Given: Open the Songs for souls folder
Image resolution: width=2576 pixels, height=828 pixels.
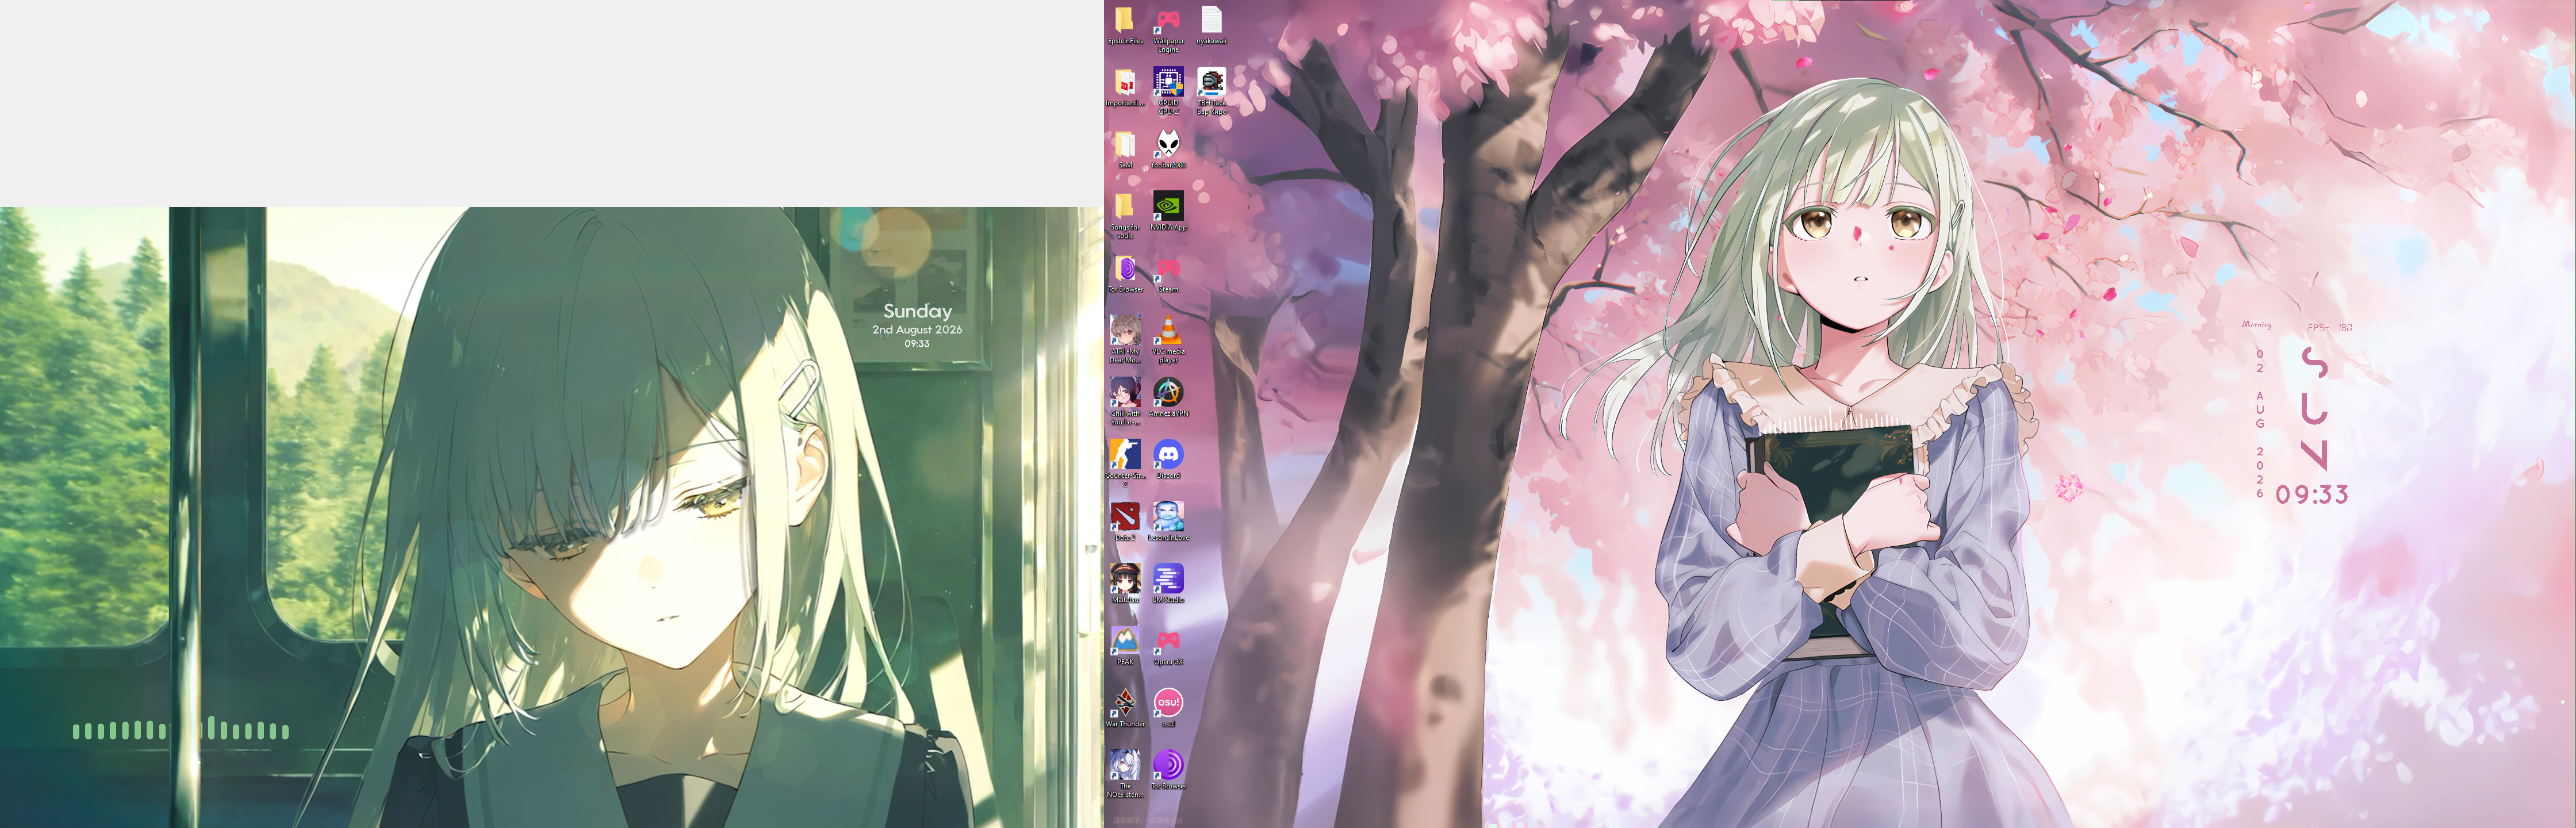Looking at the screenshot, I should coord(1125,215).
